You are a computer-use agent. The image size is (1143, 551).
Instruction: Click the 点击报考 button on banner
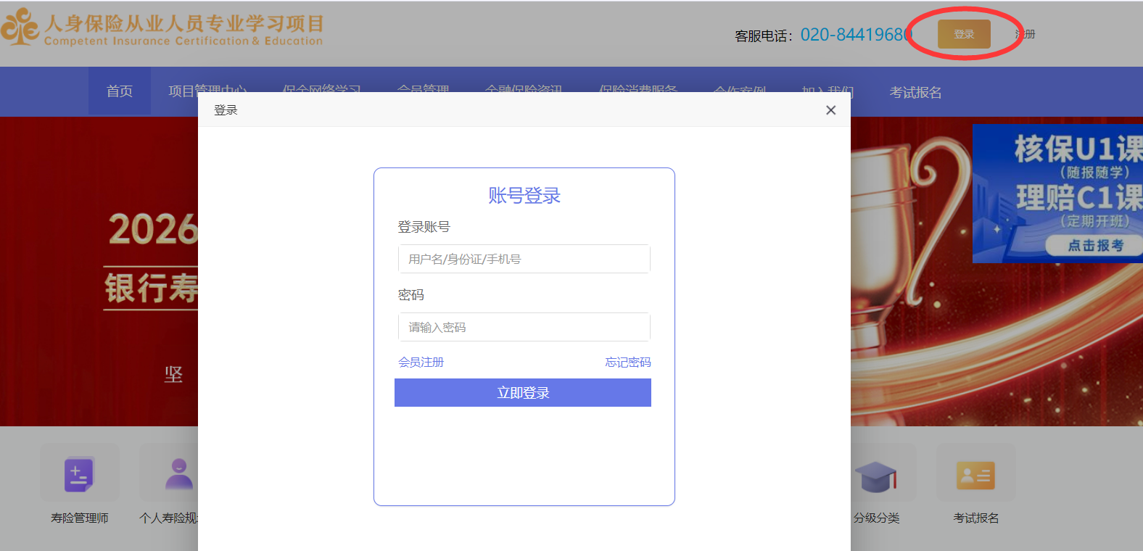coord(1094,246)
